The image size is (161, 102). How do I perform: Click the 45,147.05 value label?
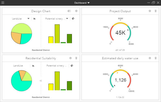click(120, 50)
